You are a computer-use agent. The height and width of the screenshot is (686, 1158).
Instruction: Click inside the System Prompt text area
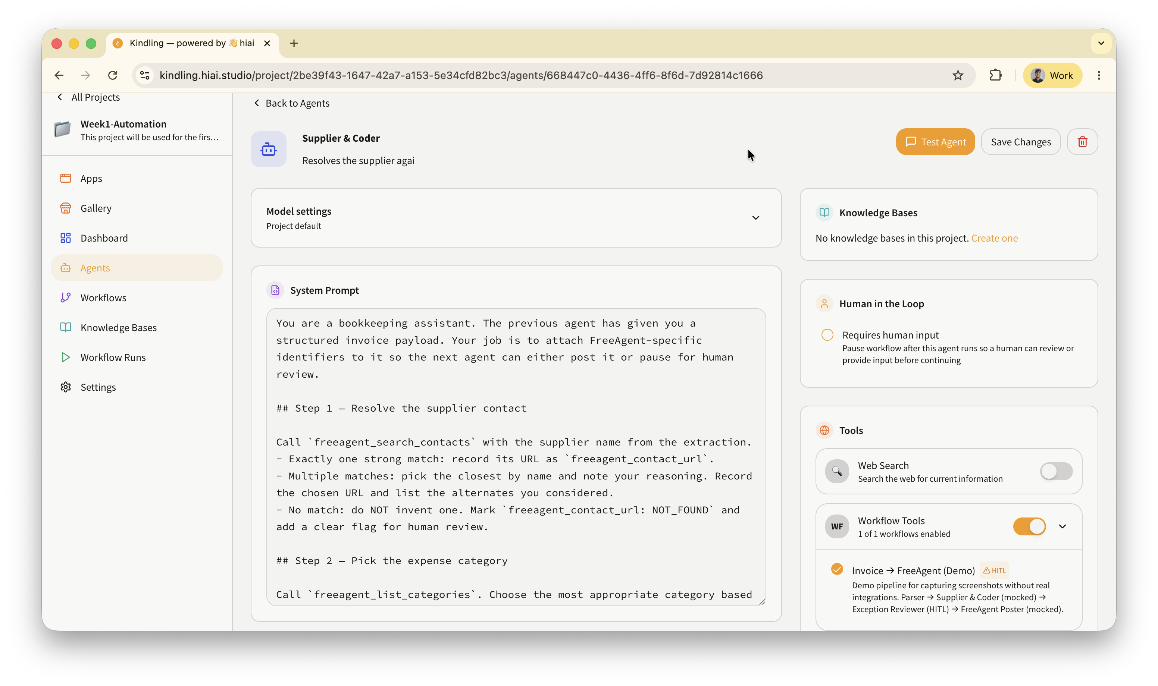coord(516,457)
